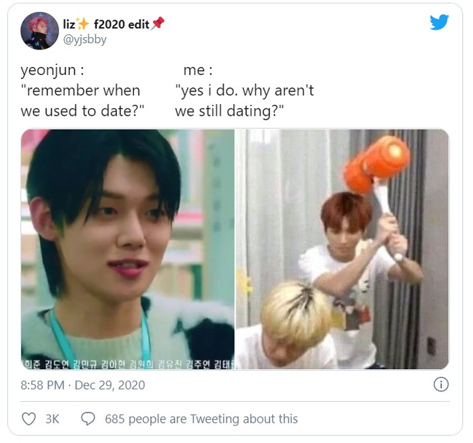The height and width of the screenshot is (443, 473).
Task: Click the pushpin emoji in display name
Action: pyautogui.click(x=157, y=23)
